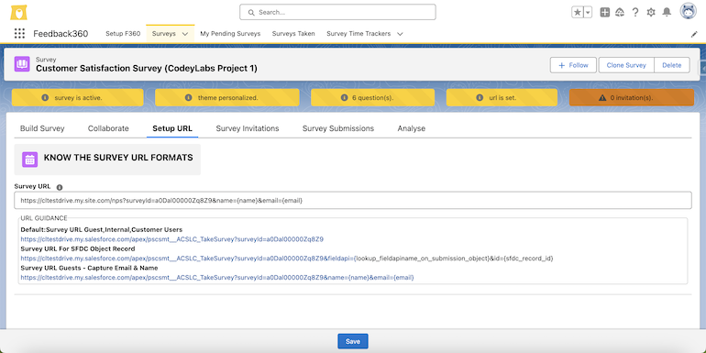
Task: Click the Favorites star icon
Action: click(578, 12)
